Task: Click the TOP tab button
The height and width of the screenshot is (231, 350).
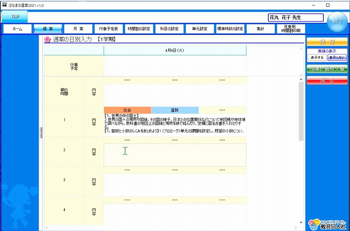Action: [15, 16]
